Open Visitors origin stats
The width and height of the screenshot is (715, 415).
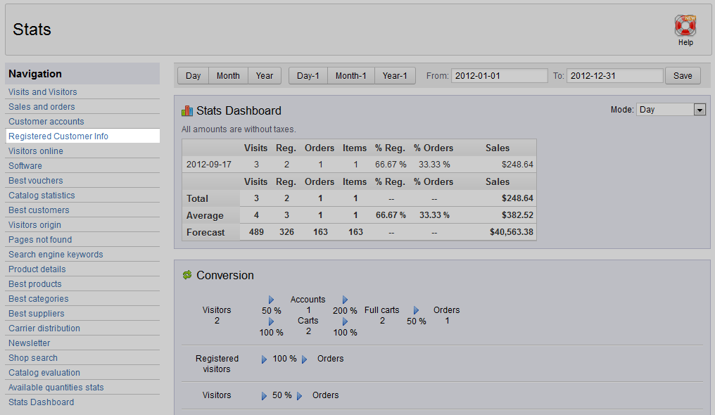point(34,225)
